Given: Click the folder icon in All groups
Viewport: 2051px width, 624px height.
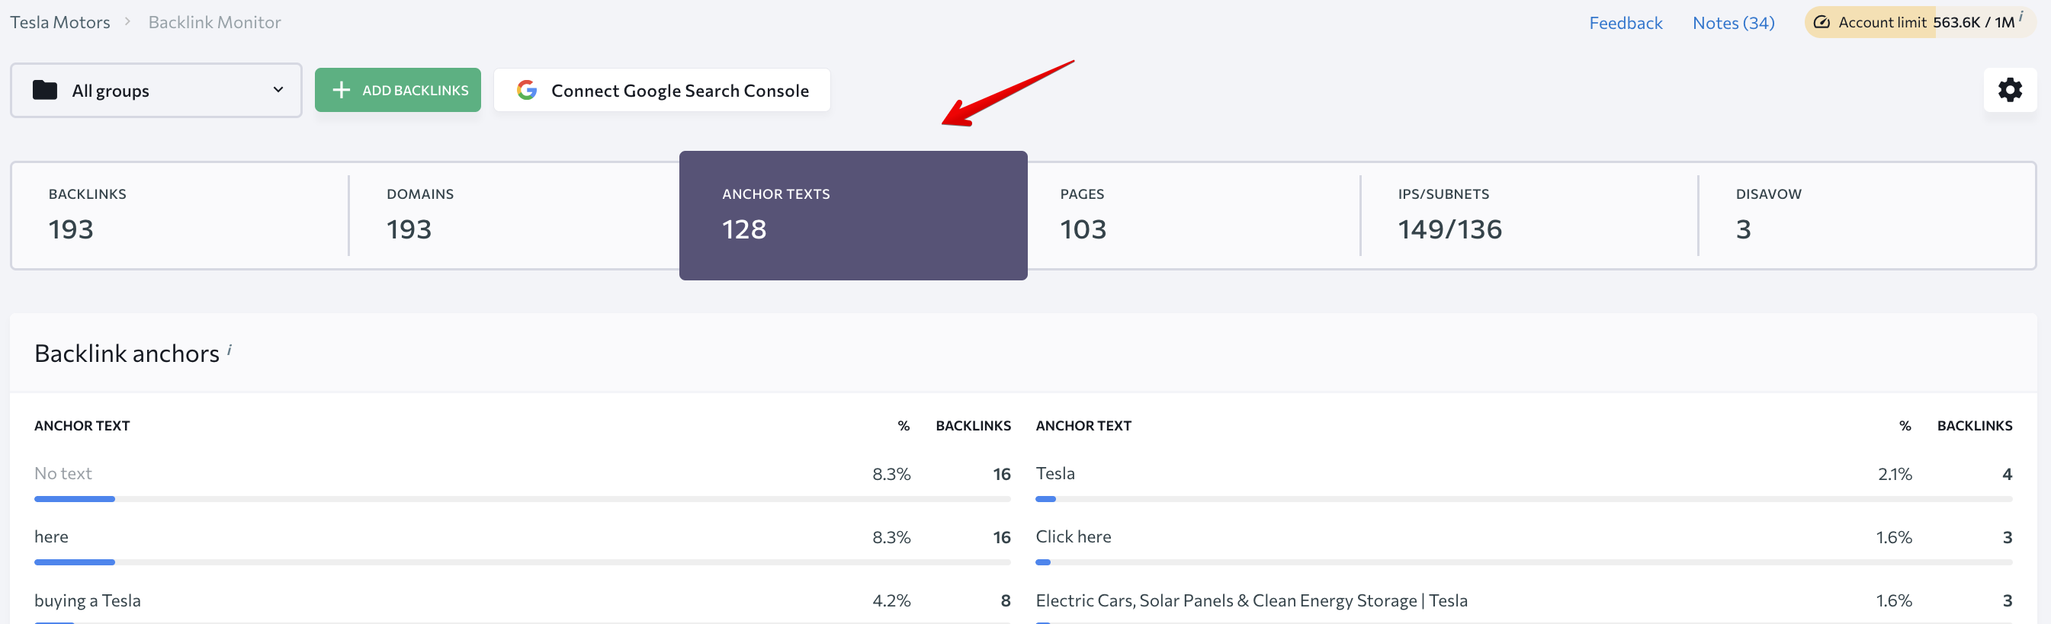Looking at the screenshot, I should tap(44, 90).
